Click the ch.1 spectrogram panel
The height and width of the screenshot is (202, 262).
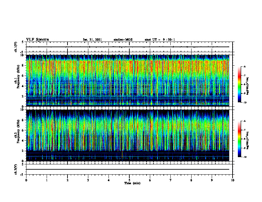point(128,81)
